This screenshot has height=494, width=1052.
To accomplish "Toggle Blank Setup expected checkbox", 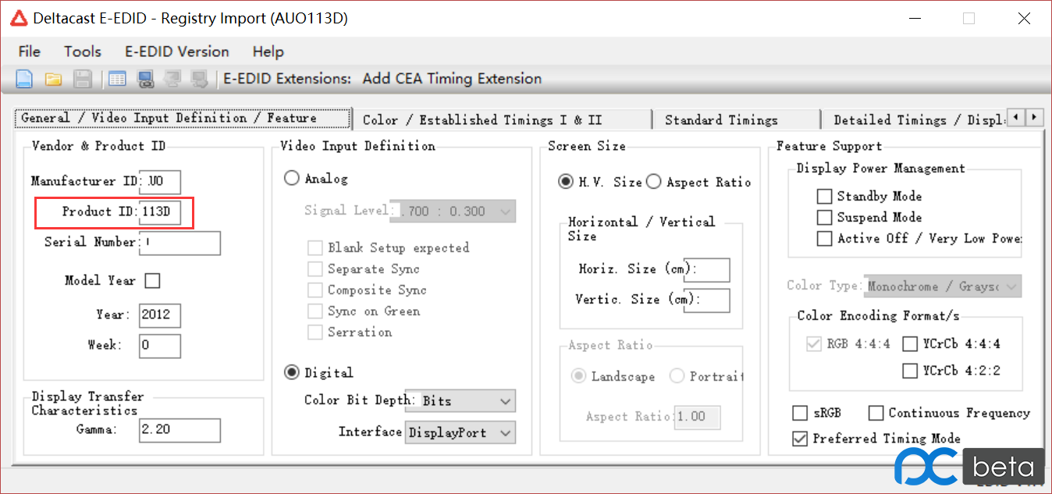I will pyautogui.click(x=315, y=247).
